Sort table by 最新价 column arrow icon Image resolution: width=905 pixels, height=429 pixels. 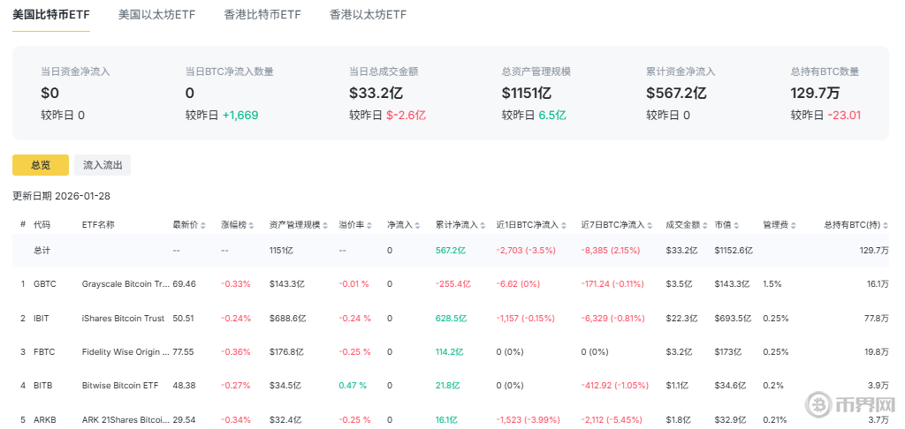coord(202,225)
